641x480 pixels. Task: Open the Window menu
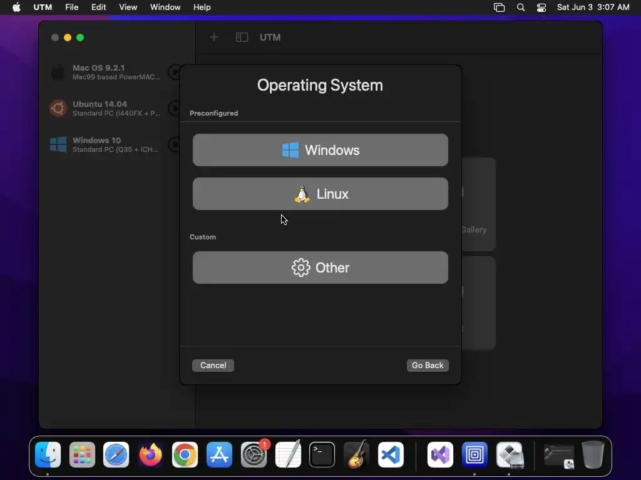coord(165,7)
